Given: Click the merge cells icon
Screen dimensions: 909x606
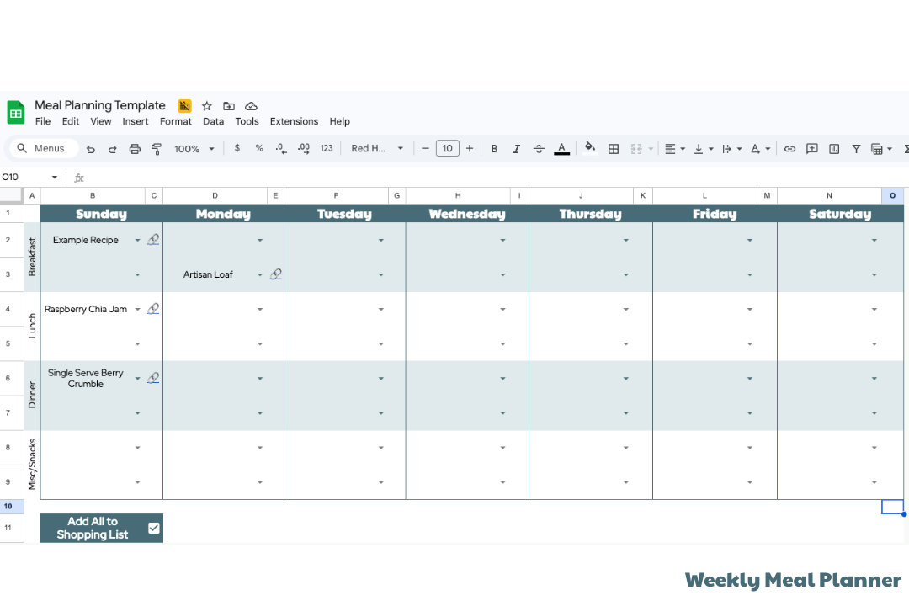Looking at the screenshot, I should click(636, 149).
